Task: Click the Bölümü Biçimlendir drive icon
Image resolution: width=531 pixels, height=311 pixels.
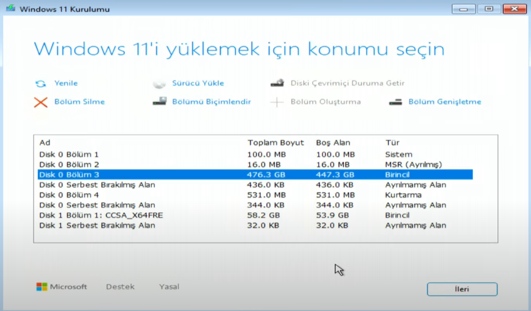Action: click(160, 101)
